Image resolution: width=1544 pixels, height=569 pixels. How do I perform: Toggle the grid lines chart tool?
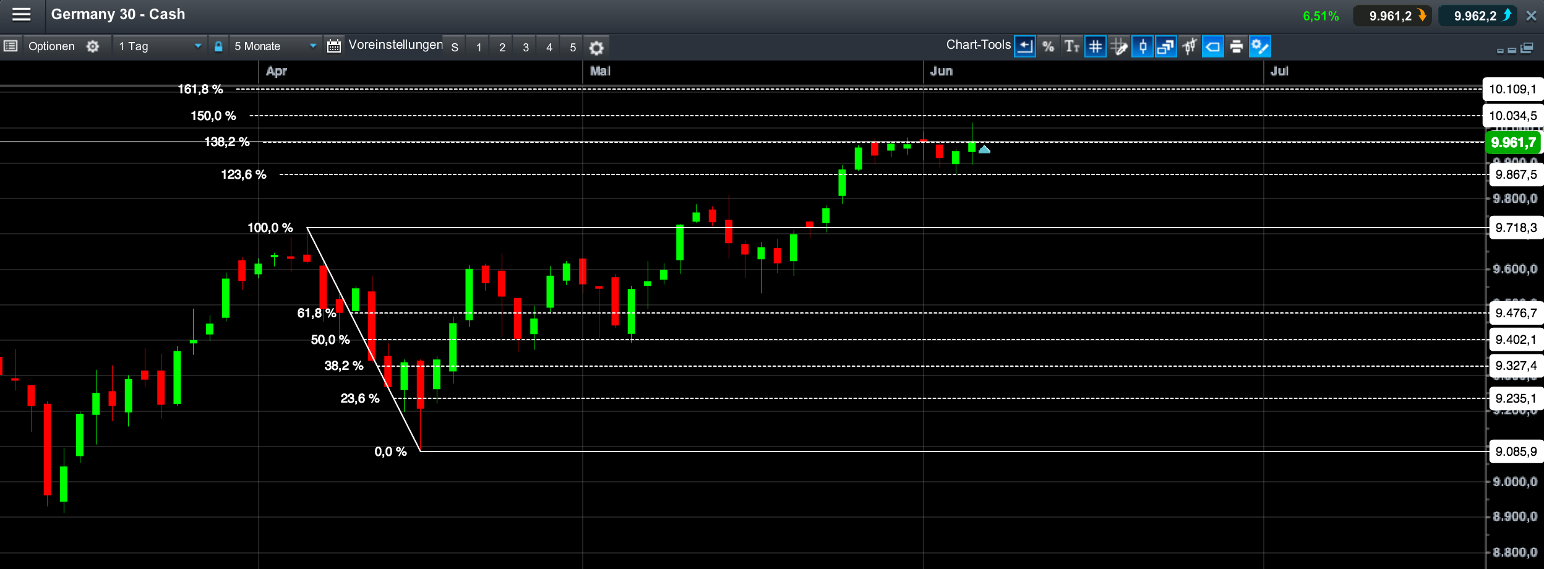[1095, 46]
